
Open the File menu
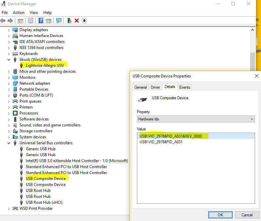(x=5, y=13)
